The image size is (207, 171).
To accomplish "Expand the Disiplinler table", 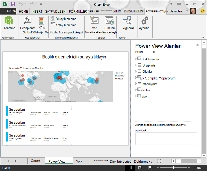I will pyautogui.click(x=136, y=65).
